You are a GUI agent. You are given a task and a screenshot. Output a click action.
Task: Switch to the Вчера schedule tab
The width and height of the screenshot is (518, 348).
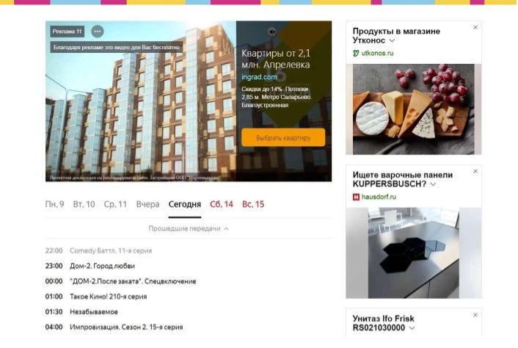147,204
